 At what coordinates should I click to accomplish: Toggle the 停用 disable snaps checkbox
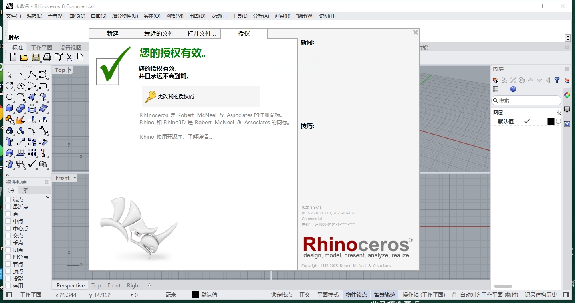pos(8,285)
